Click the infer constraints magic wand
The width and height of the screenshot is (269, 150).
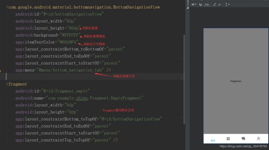(220, 5)
